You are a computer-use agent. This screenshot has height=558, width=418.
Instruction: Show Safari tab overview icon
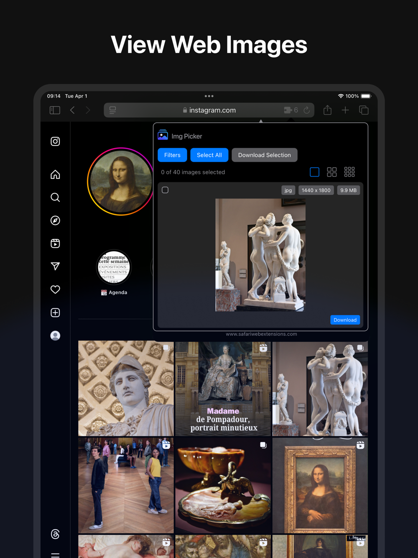(x=364, y=110)
